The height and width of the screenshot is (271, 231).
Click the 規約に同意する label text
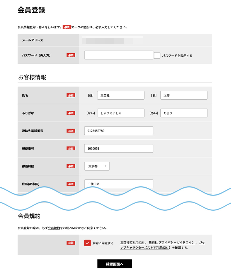click(x=103, y=243)
